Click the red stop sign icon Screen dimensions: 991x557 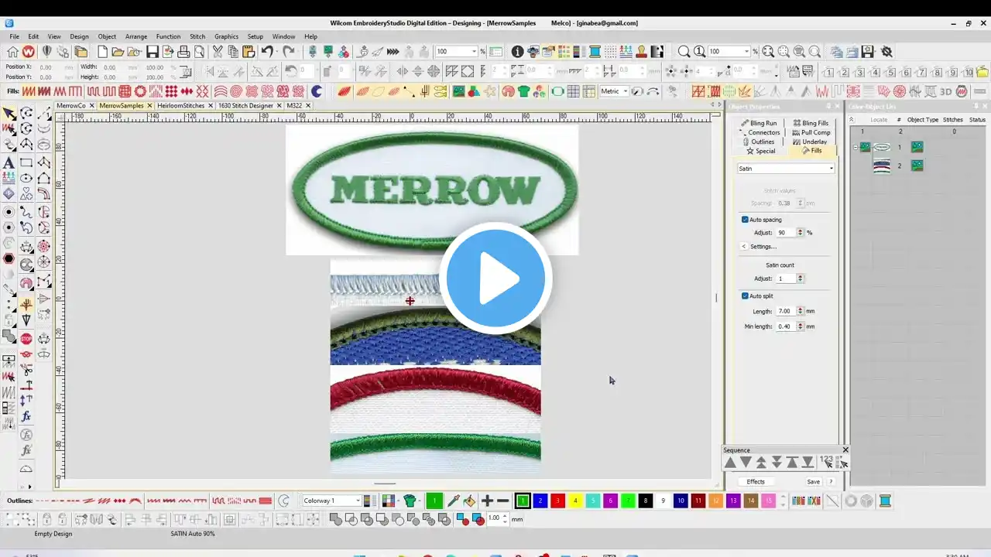point(26,338)
